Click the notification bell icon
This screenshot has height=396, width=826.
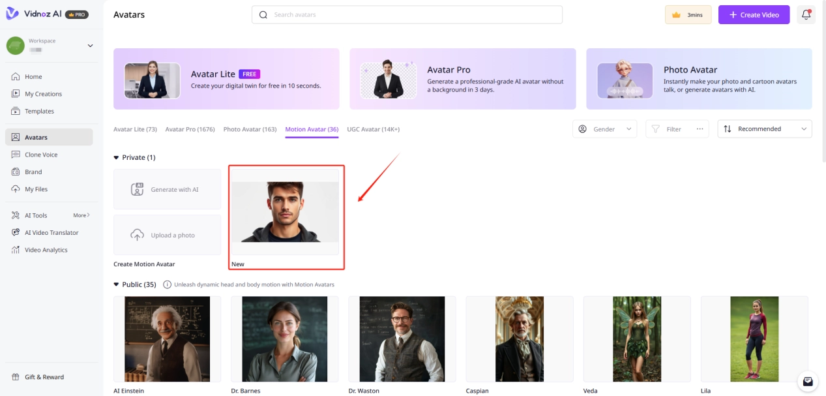(806, 14)
